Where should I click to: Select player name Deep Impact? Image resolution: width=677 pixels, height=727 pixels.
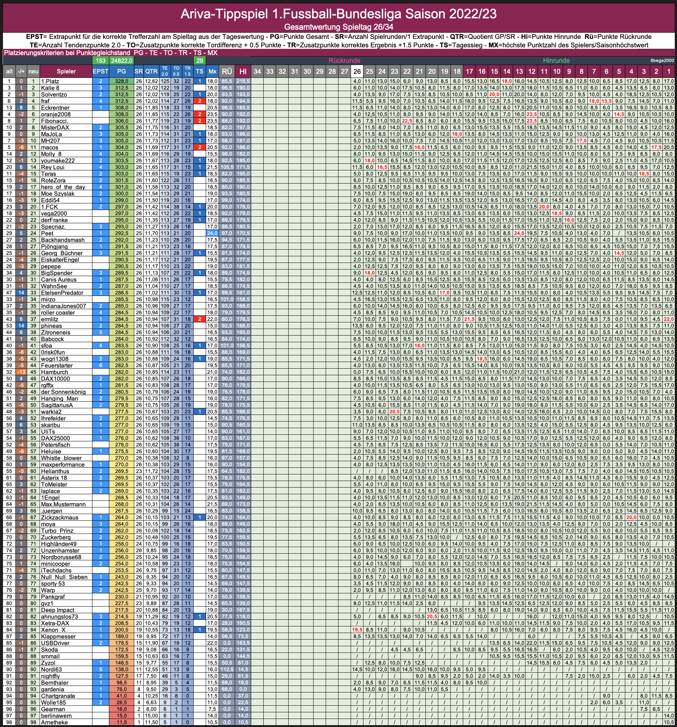(x=58, y=610)
